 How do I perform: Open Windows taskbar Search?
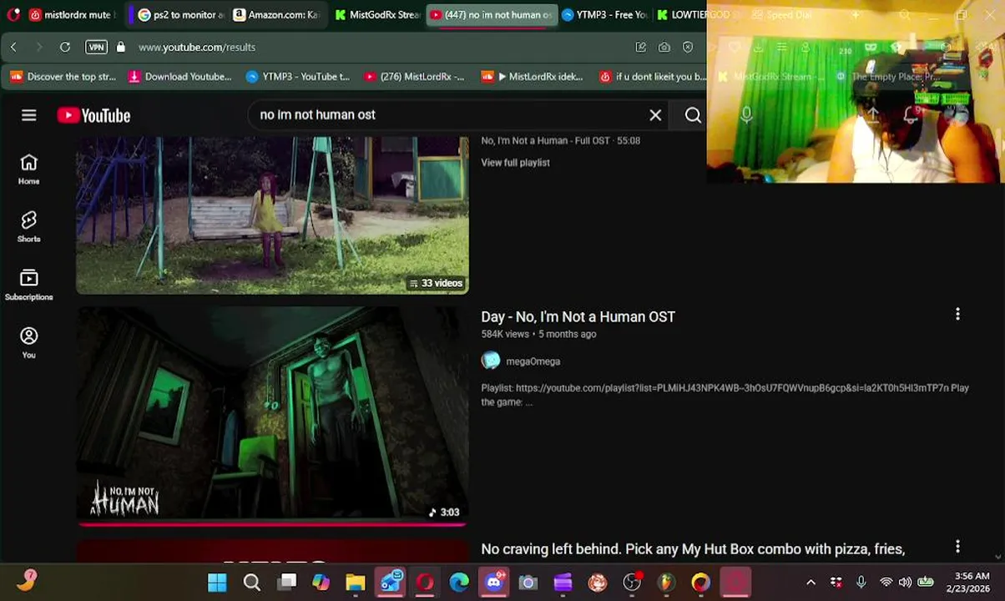[252, 582]
